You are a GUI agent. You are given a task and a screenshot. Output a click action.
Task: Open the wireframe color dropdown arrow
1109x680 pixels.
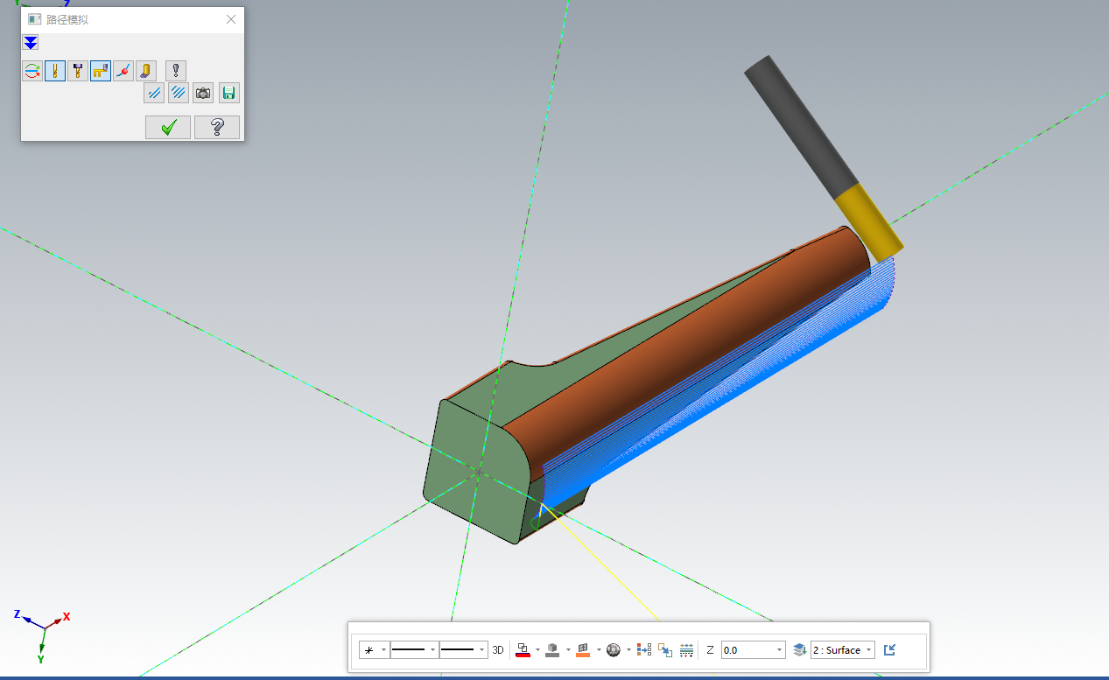(537, 650)
